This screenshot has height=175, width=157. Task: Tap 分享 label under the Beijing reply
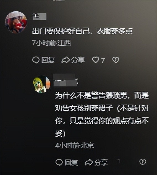pyautogui.click(x=101, y=162)
